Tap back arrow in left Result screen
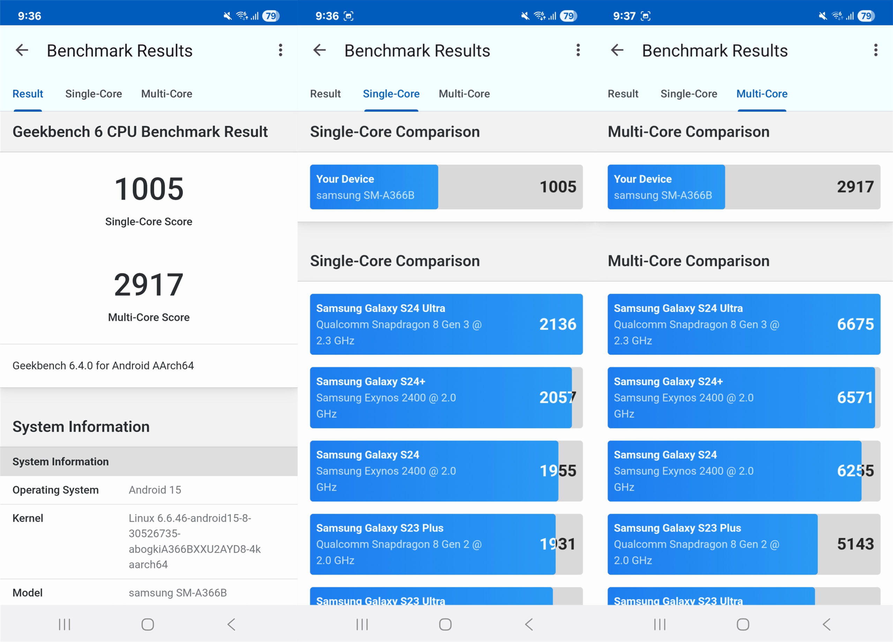893x642 pixels. pos(22,50)
